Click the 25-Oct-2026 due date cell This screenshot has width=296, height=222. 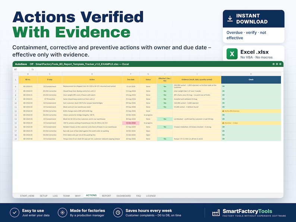coord(130,135)
